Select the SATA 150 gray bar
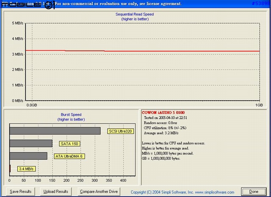This screenshot has width=271, height=197. (x=31, y=143)
